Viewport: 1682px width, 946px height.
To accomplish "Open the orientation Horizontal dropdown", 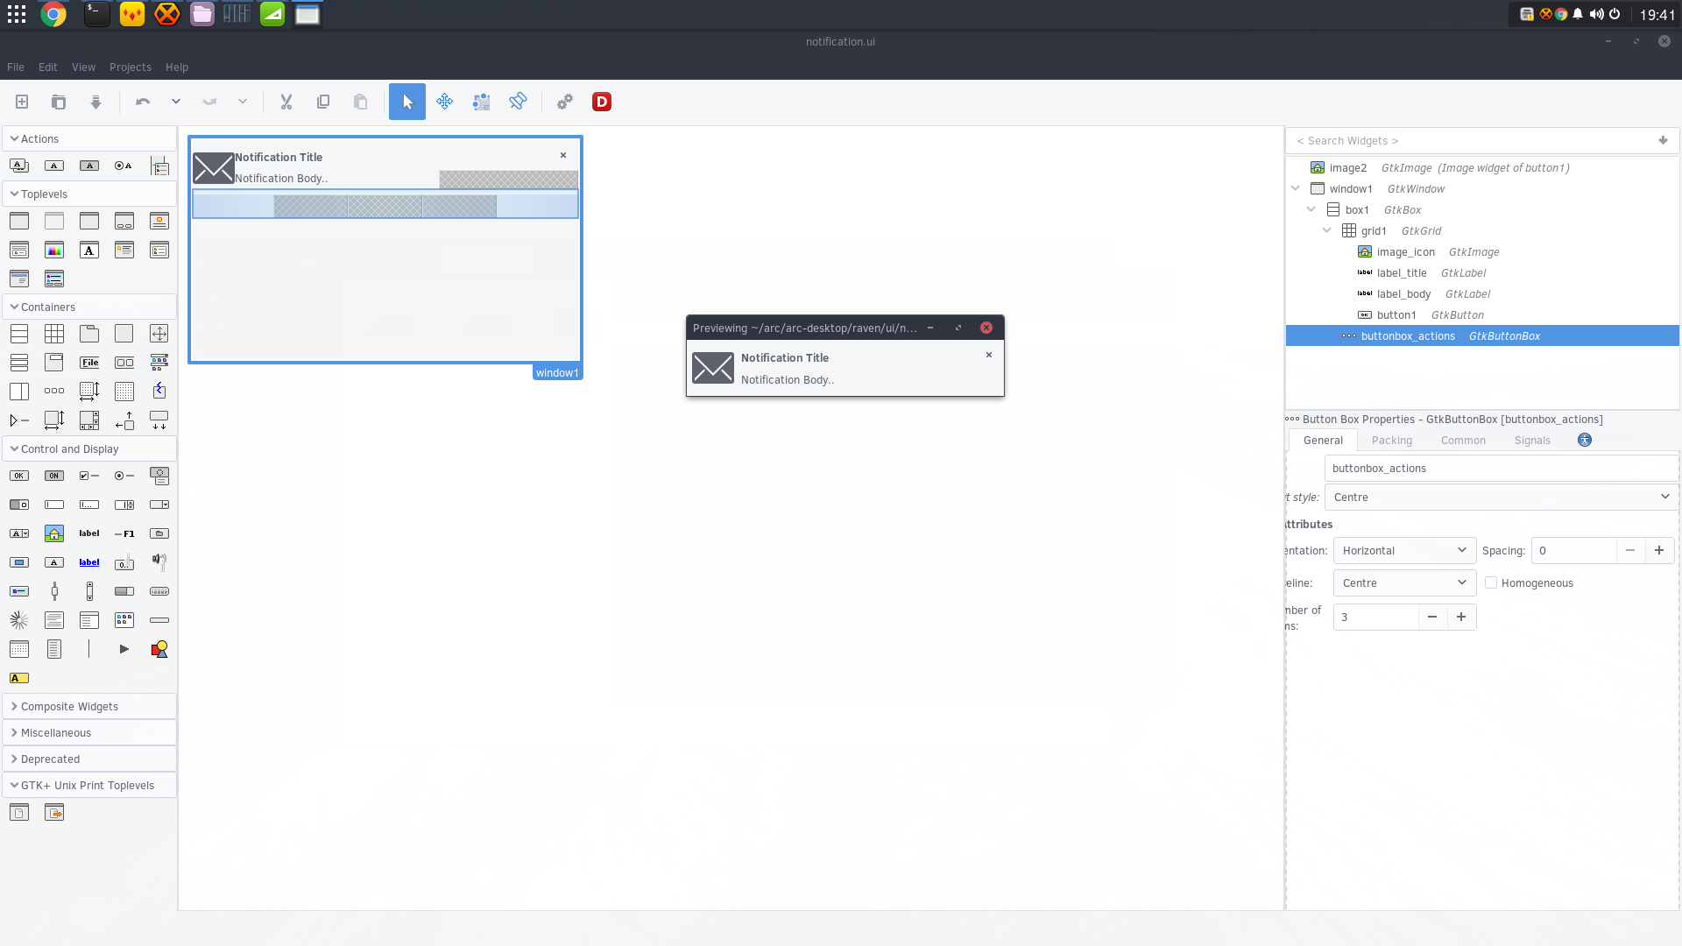I will tap(1404, 551).
